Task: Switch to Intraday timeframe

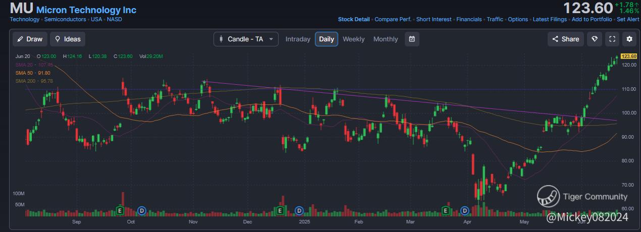Action: point(298,39)
